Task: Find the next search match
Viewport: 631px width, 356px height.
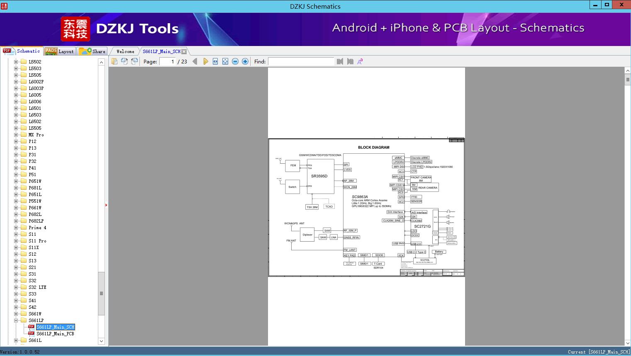Action: [x=350, y=61]
